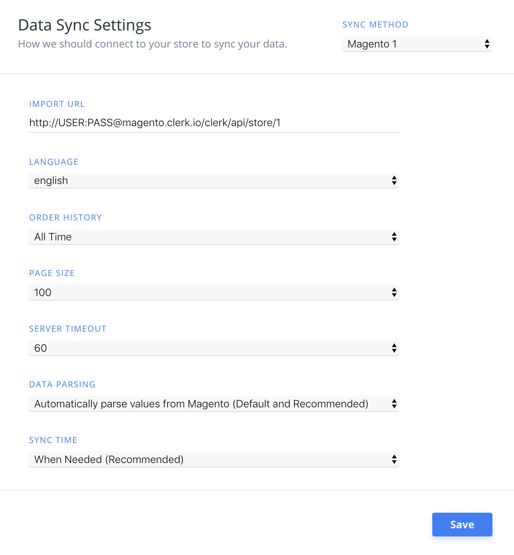Screen dimensions: 514x555
Task: Click the up-down arrow icon beside Magento 1
Action: pyautogui.click(x=487, y=44)
